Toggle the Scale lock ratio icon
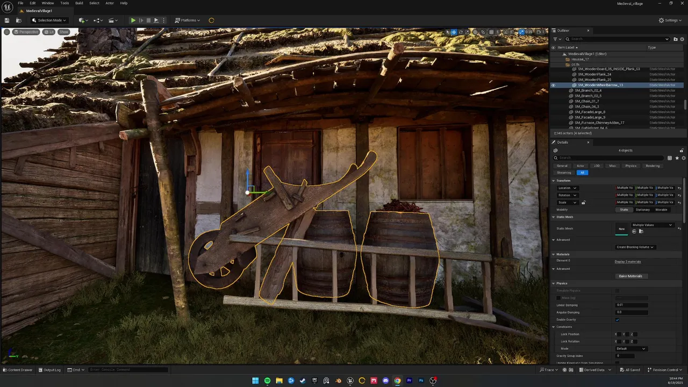 click(583, 203)
